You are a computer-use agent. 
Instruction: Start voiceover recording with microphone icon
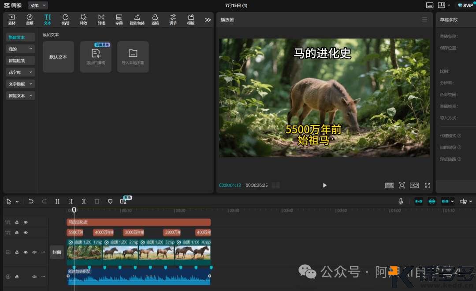(x=401, y=201)
